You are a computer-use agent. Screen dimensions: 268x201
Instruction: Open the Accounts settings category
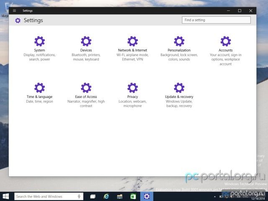pos(225,41)
